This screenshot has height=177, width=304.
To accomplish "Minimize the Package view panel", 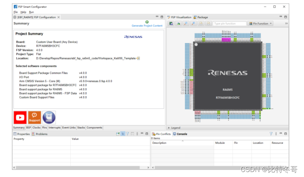I will (x=281, y=17).
